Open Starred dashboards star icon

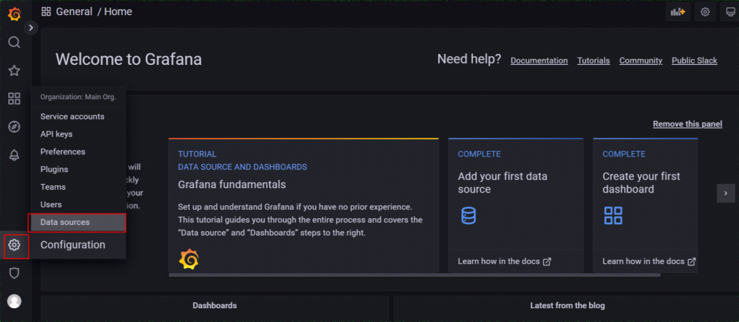click(x=14, y=70)
